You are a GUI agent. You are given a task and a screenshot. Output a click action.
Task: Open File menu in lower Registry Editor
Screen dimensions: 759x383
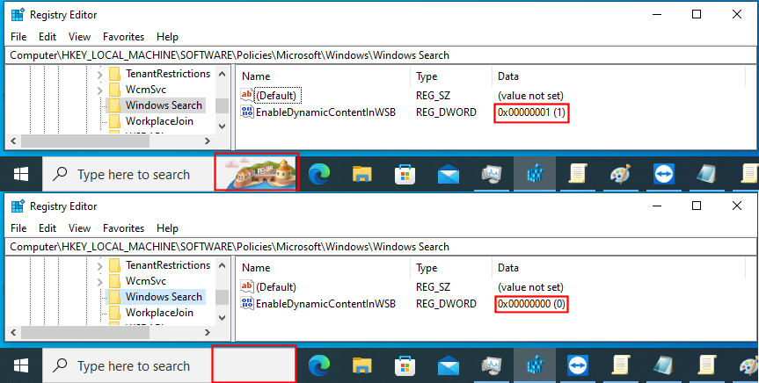[x=18, y=228]
